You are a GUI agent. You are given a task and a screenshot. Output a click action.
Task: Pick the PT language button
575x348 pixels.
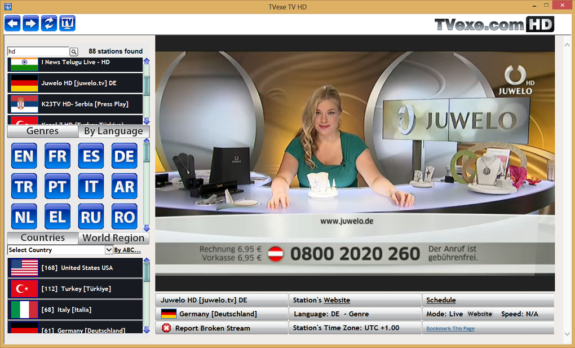(x=57, y=187)
